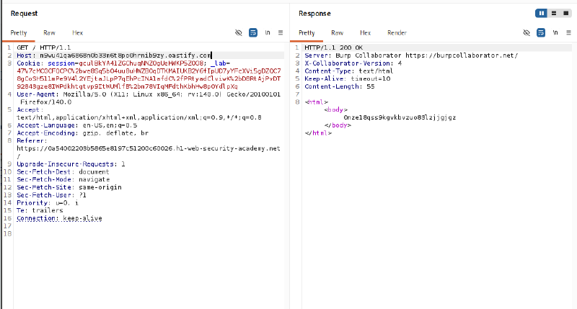The height and width of the screenshot is (309, 577).
Task: Select the Request Hex tab
Action: [x=78, y=32]
